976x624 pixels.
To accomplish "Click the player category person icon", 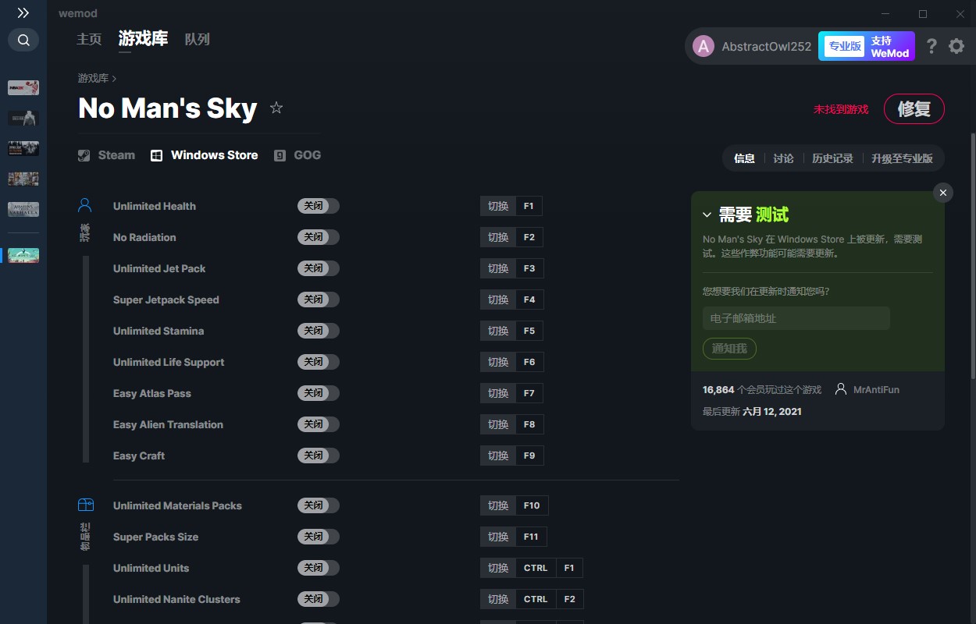I will [85, 205].
